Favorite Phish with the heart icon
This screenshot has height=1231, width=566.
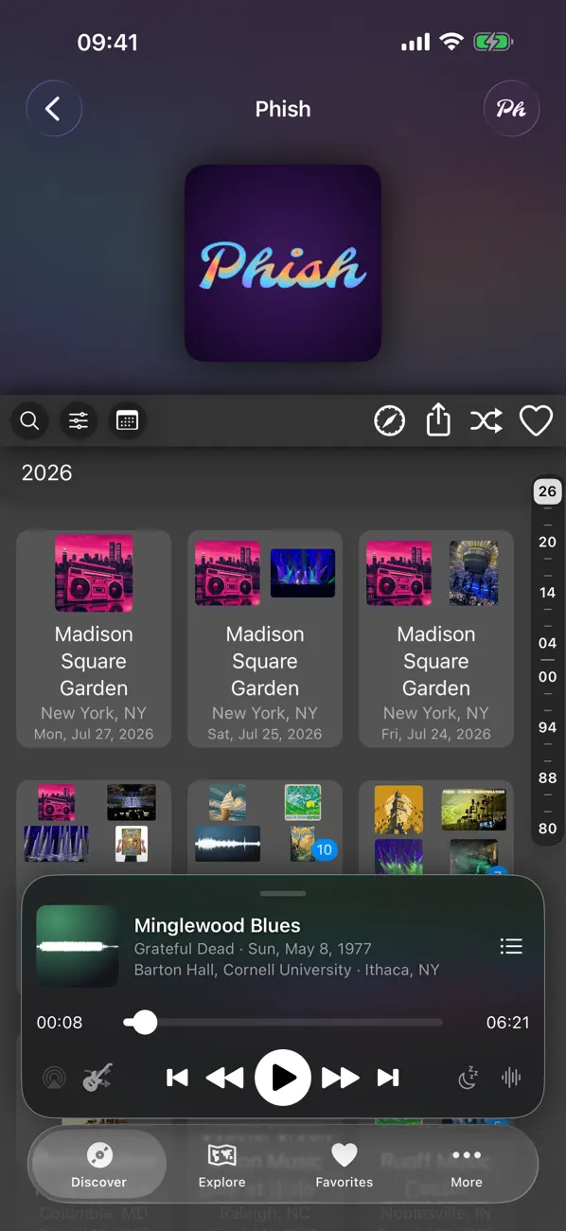point(536,421)
